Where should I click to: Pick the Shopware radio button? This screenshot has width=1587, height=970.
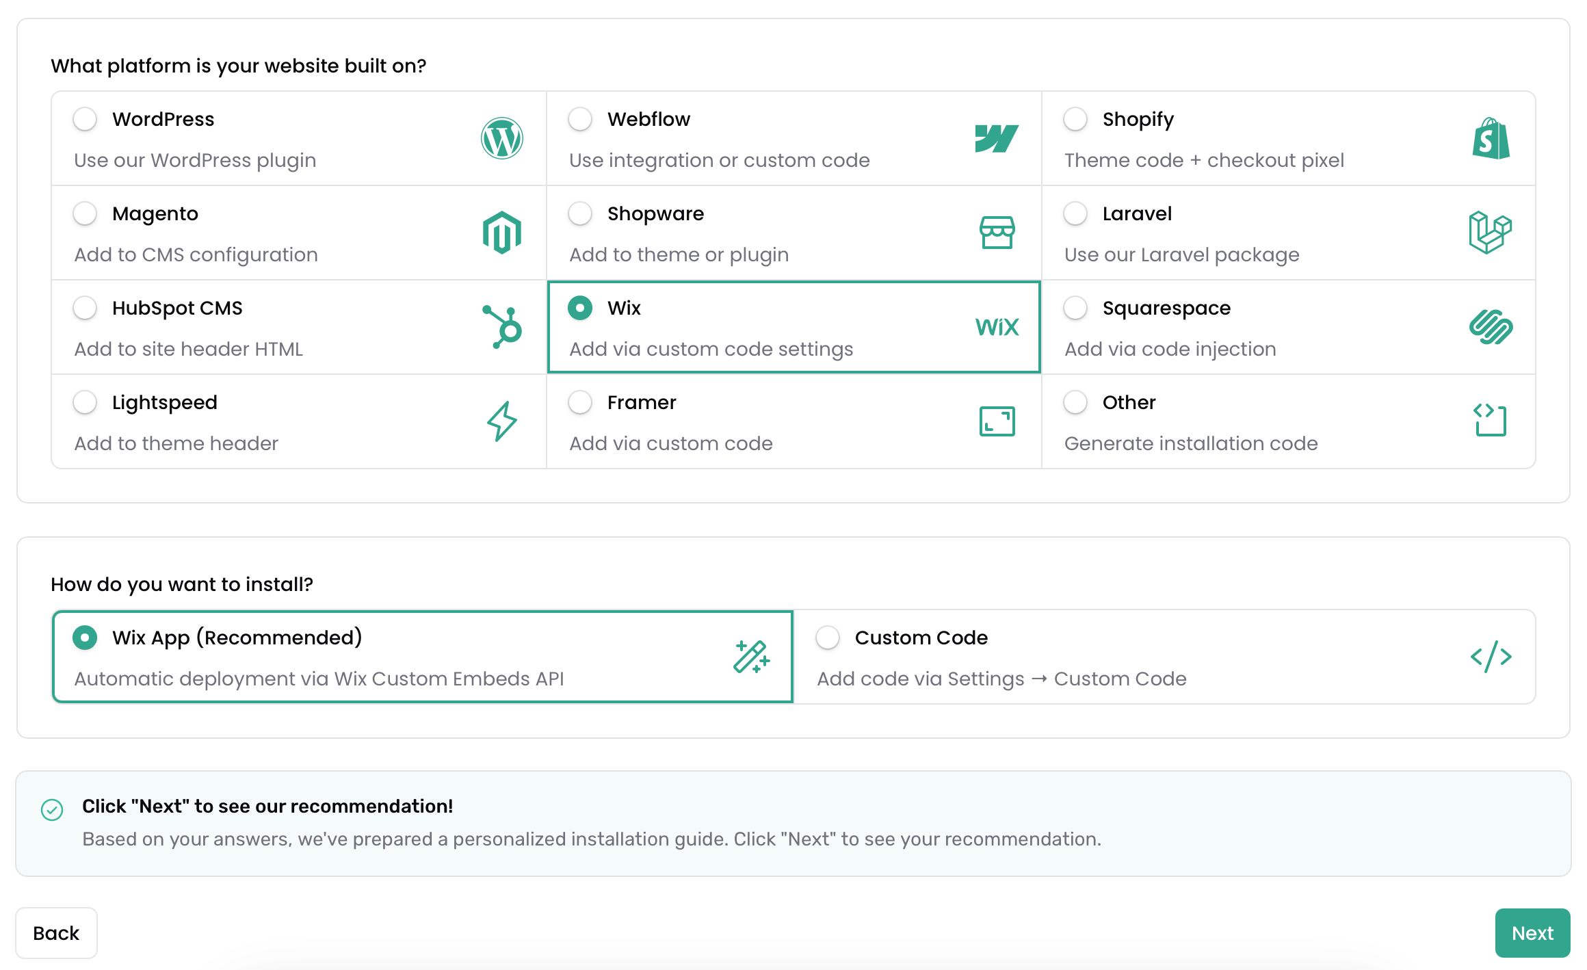580,213
